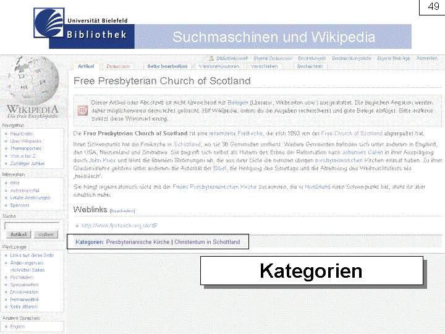445x334 pixels.
Task: Open the Diskussion tab
Action: (118, 66)
